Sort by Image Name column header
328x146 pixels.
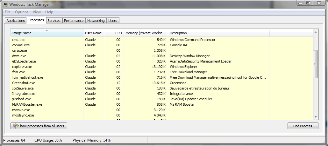(x=47, y=33)
